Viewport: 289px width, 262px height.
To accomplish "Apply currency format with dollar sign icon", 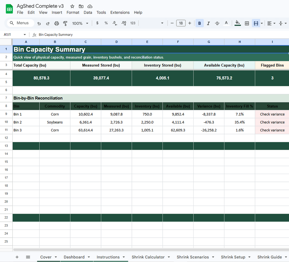I will tap(97, 23).
